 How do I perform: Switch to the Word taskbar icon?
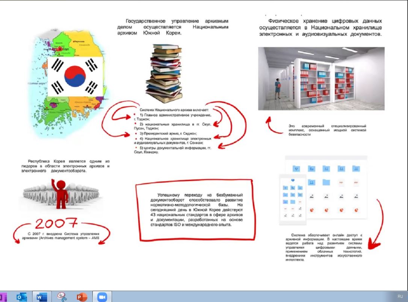41,297
